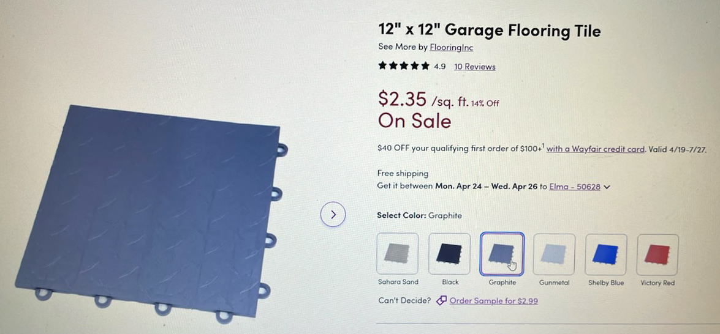Choose the Victory Red swatch
Screen dimensions: 720x334
pyautogui.click(x=657, y=254)
